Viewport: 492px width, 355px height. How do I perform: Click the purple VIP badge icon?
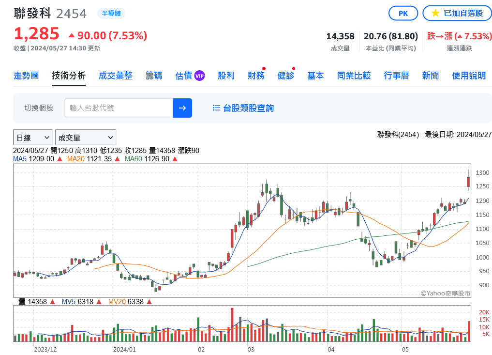coord(200,76)
